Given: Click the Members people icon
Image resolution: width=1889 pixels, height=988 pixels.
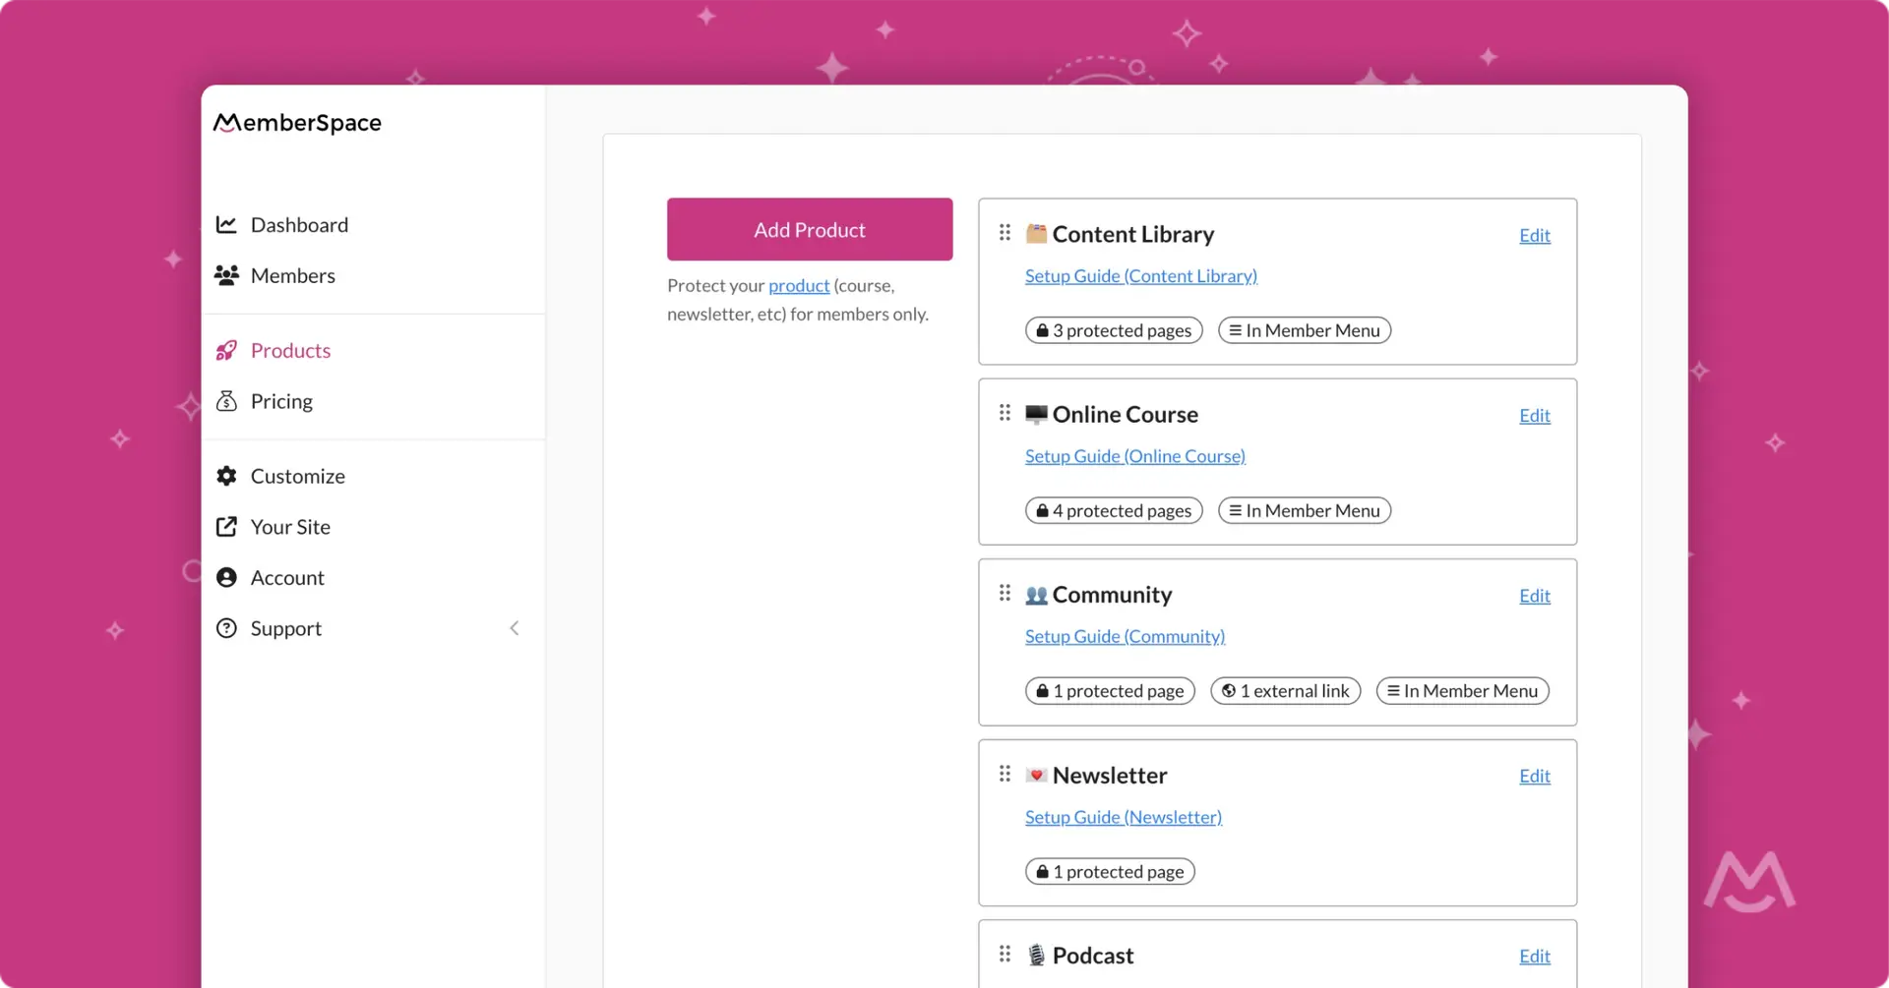Looking at the screenshot, I should coord(226,275).
